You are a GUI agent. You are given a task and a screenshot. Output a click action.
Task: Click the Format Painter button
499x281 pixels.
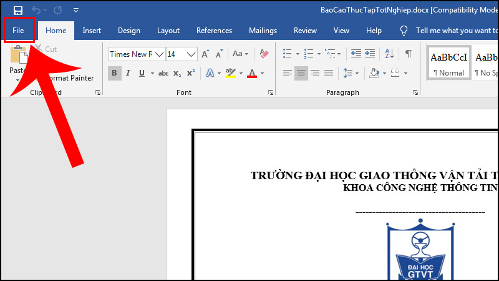[71, 78]
